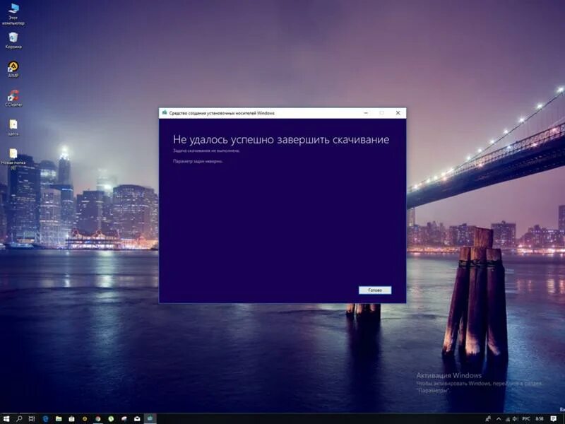Open Microsoft Store from the taskbar
Image resolution: width=565 pixels, height=424 pixels.
click(71, 418)
